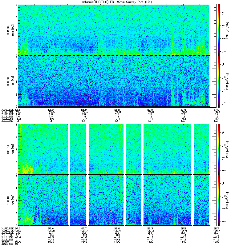231x246 pixels.
Task: Click the plot title 'Artemis(THB,THC) FGL Wave Survey Plot (Lin)'
Action: tap(117, 2)
